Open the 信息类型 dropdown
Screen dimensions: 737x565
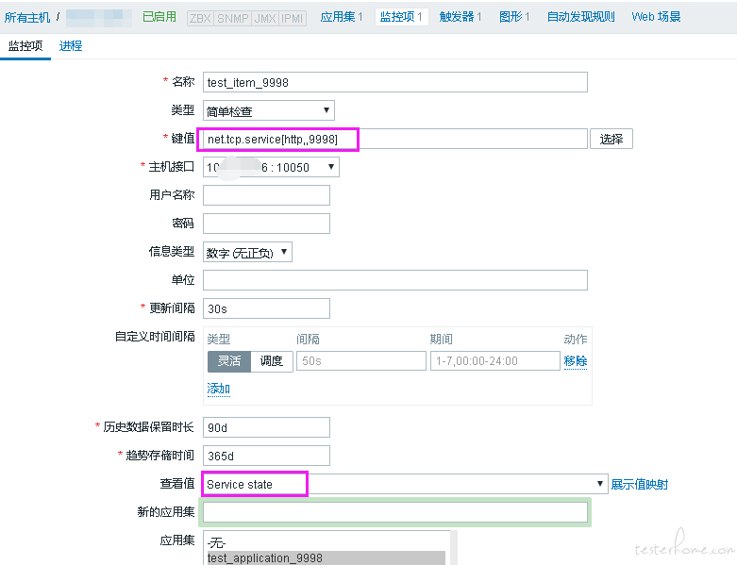tap(248, 252)
